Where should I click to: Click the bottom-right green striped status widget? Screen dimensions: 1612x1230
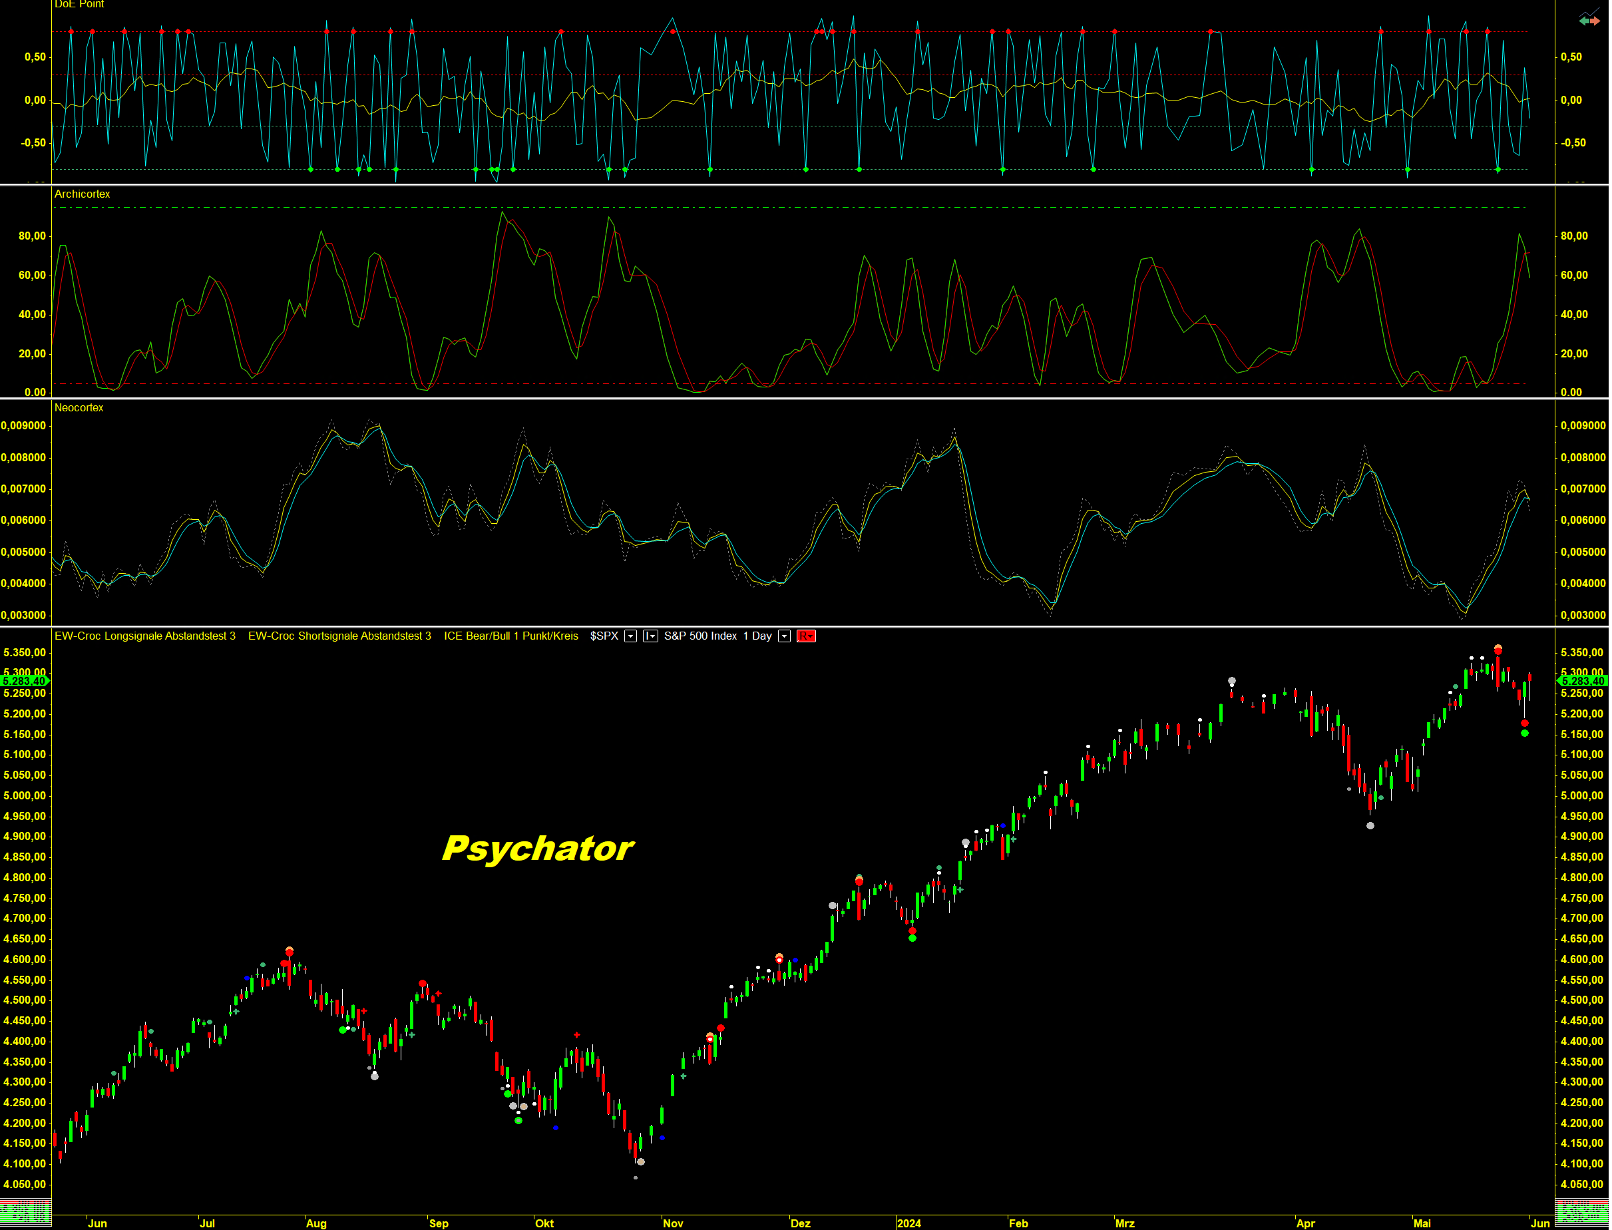coord(1581,1213)
